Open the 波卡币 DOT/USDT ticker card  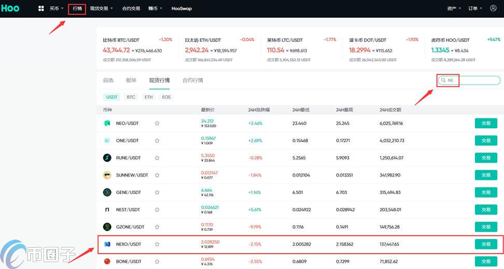point(384,50)
